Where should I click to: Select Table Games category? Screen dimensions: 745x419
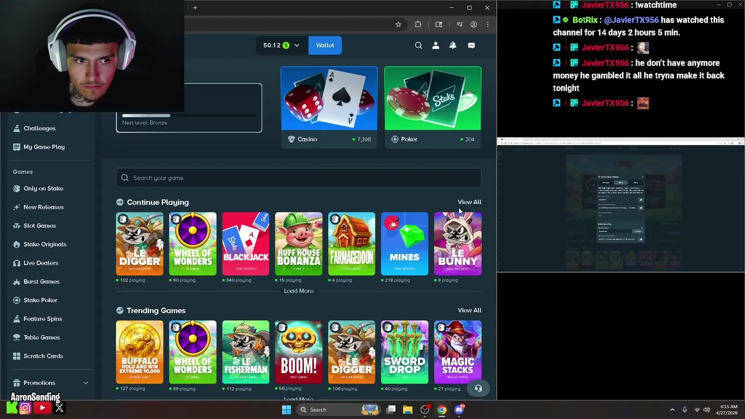coord(41,338)
